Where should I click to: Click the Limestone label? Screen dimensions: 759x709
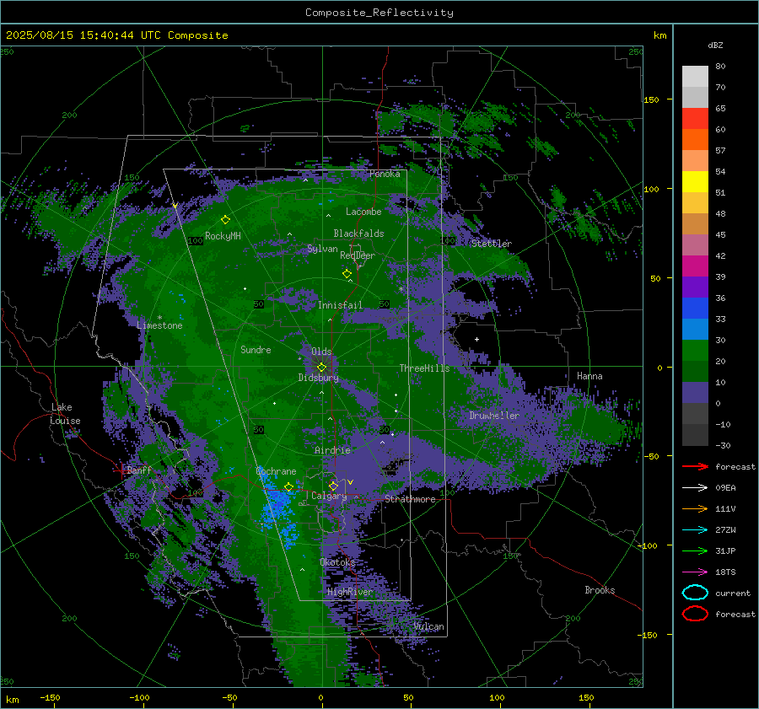coord(159,325)
